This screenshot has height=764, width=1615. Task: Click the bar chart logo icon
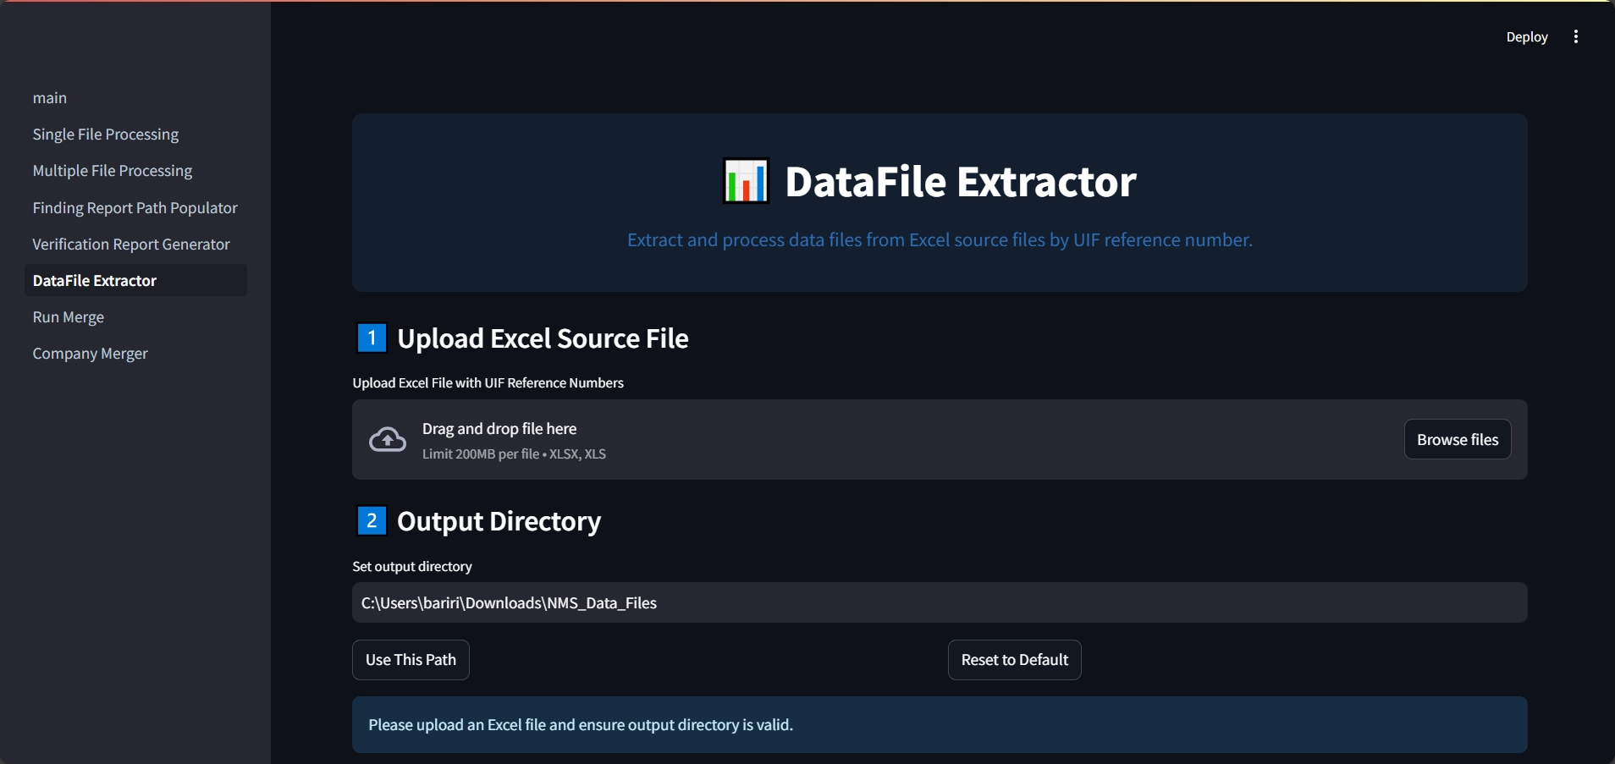click(746, 181)
